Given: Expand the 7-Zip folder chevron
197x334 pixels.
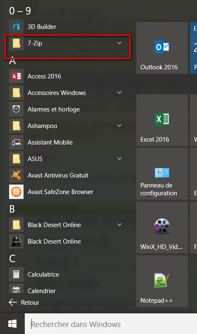Looking at the screenshot, I should [119, 43].
